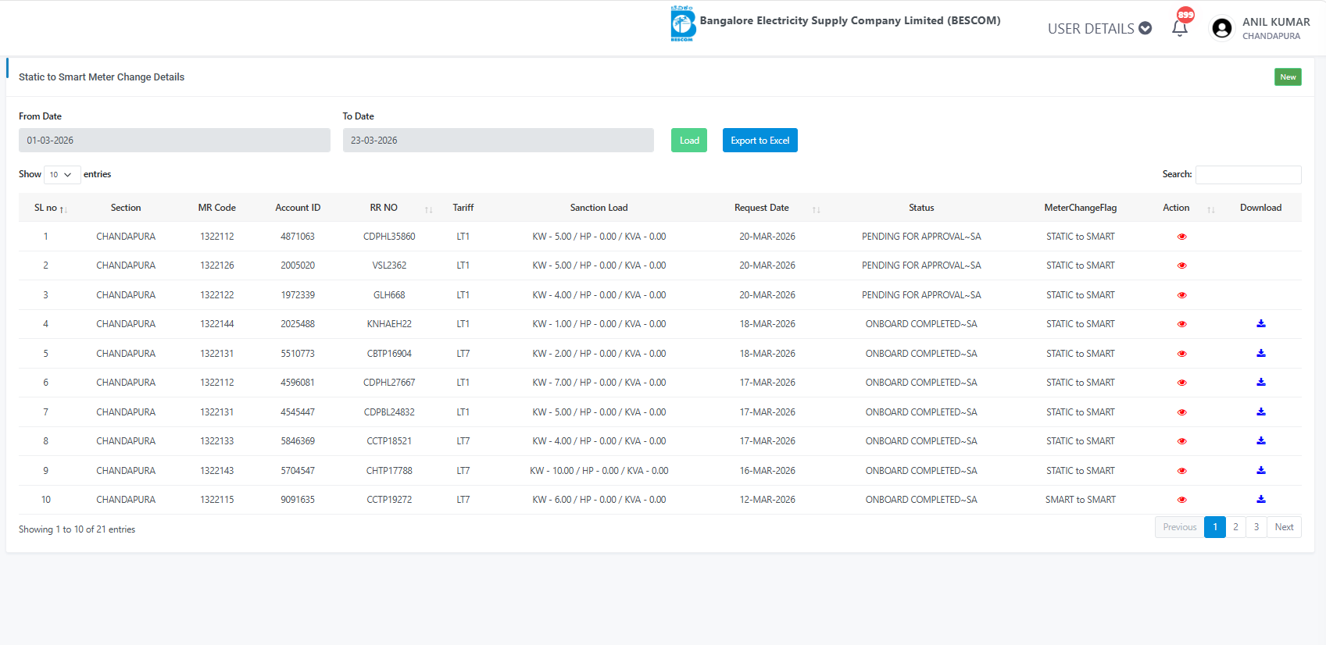Click the From Date field
This screenshot has width=1326, height=645.
(x=174, y=141)
